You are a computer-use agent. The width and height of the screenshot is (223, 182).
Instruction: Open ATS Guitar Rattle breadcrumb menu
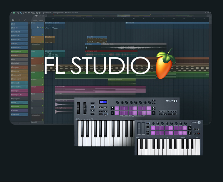click(71, 13)
